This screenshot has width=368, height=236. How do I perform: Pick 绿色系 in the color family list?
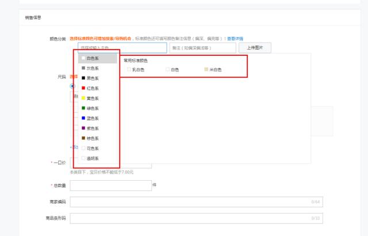click(98, 108)
